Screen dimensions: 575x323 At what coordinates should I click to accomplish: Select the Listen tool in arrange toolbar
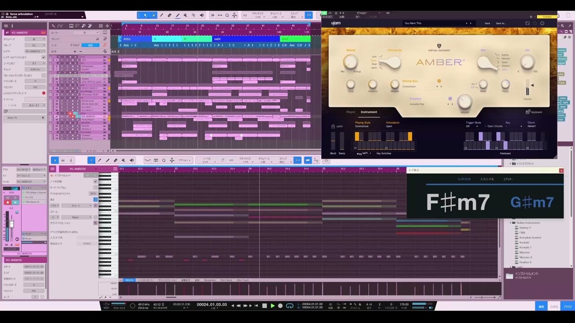tap(202, 15)
